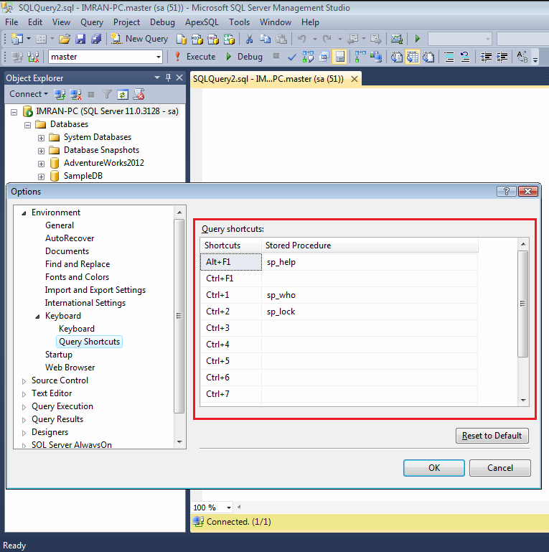This screenshot has width=549, height=552.
Task: Select Results to File icon
Action: pos(428,57)
